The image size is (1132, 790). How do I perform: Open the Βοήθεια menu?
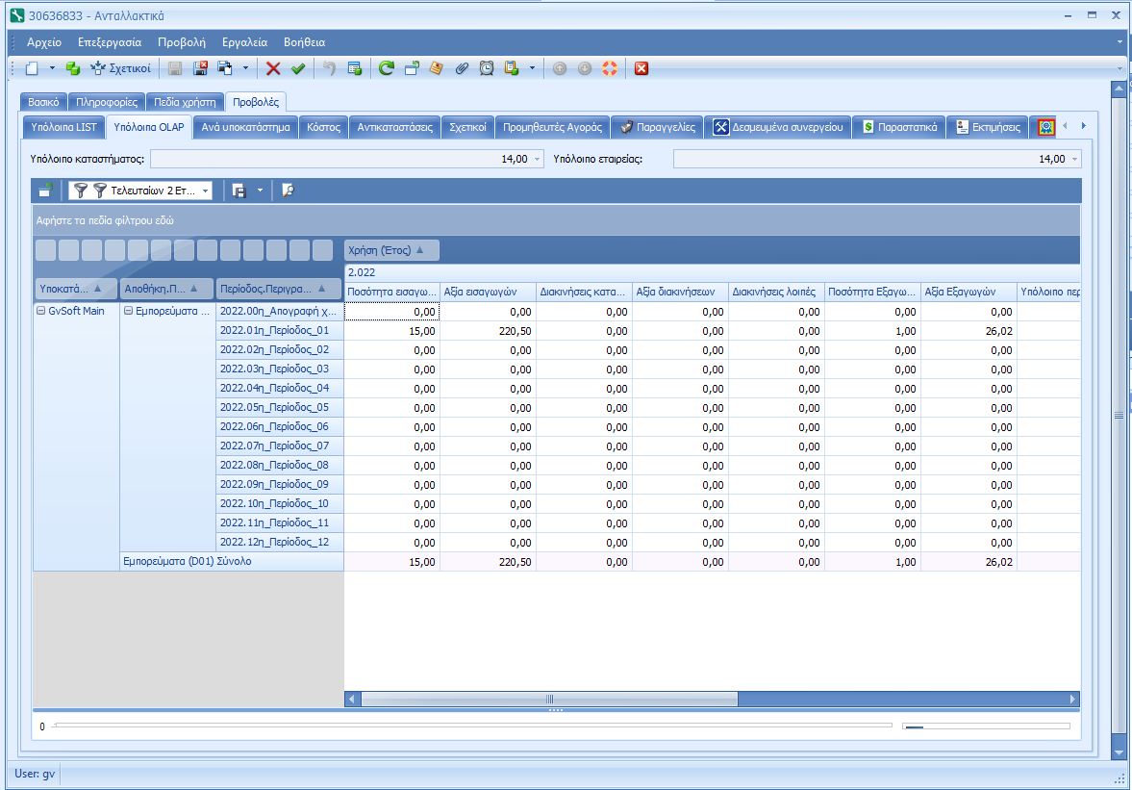point(305,42)
